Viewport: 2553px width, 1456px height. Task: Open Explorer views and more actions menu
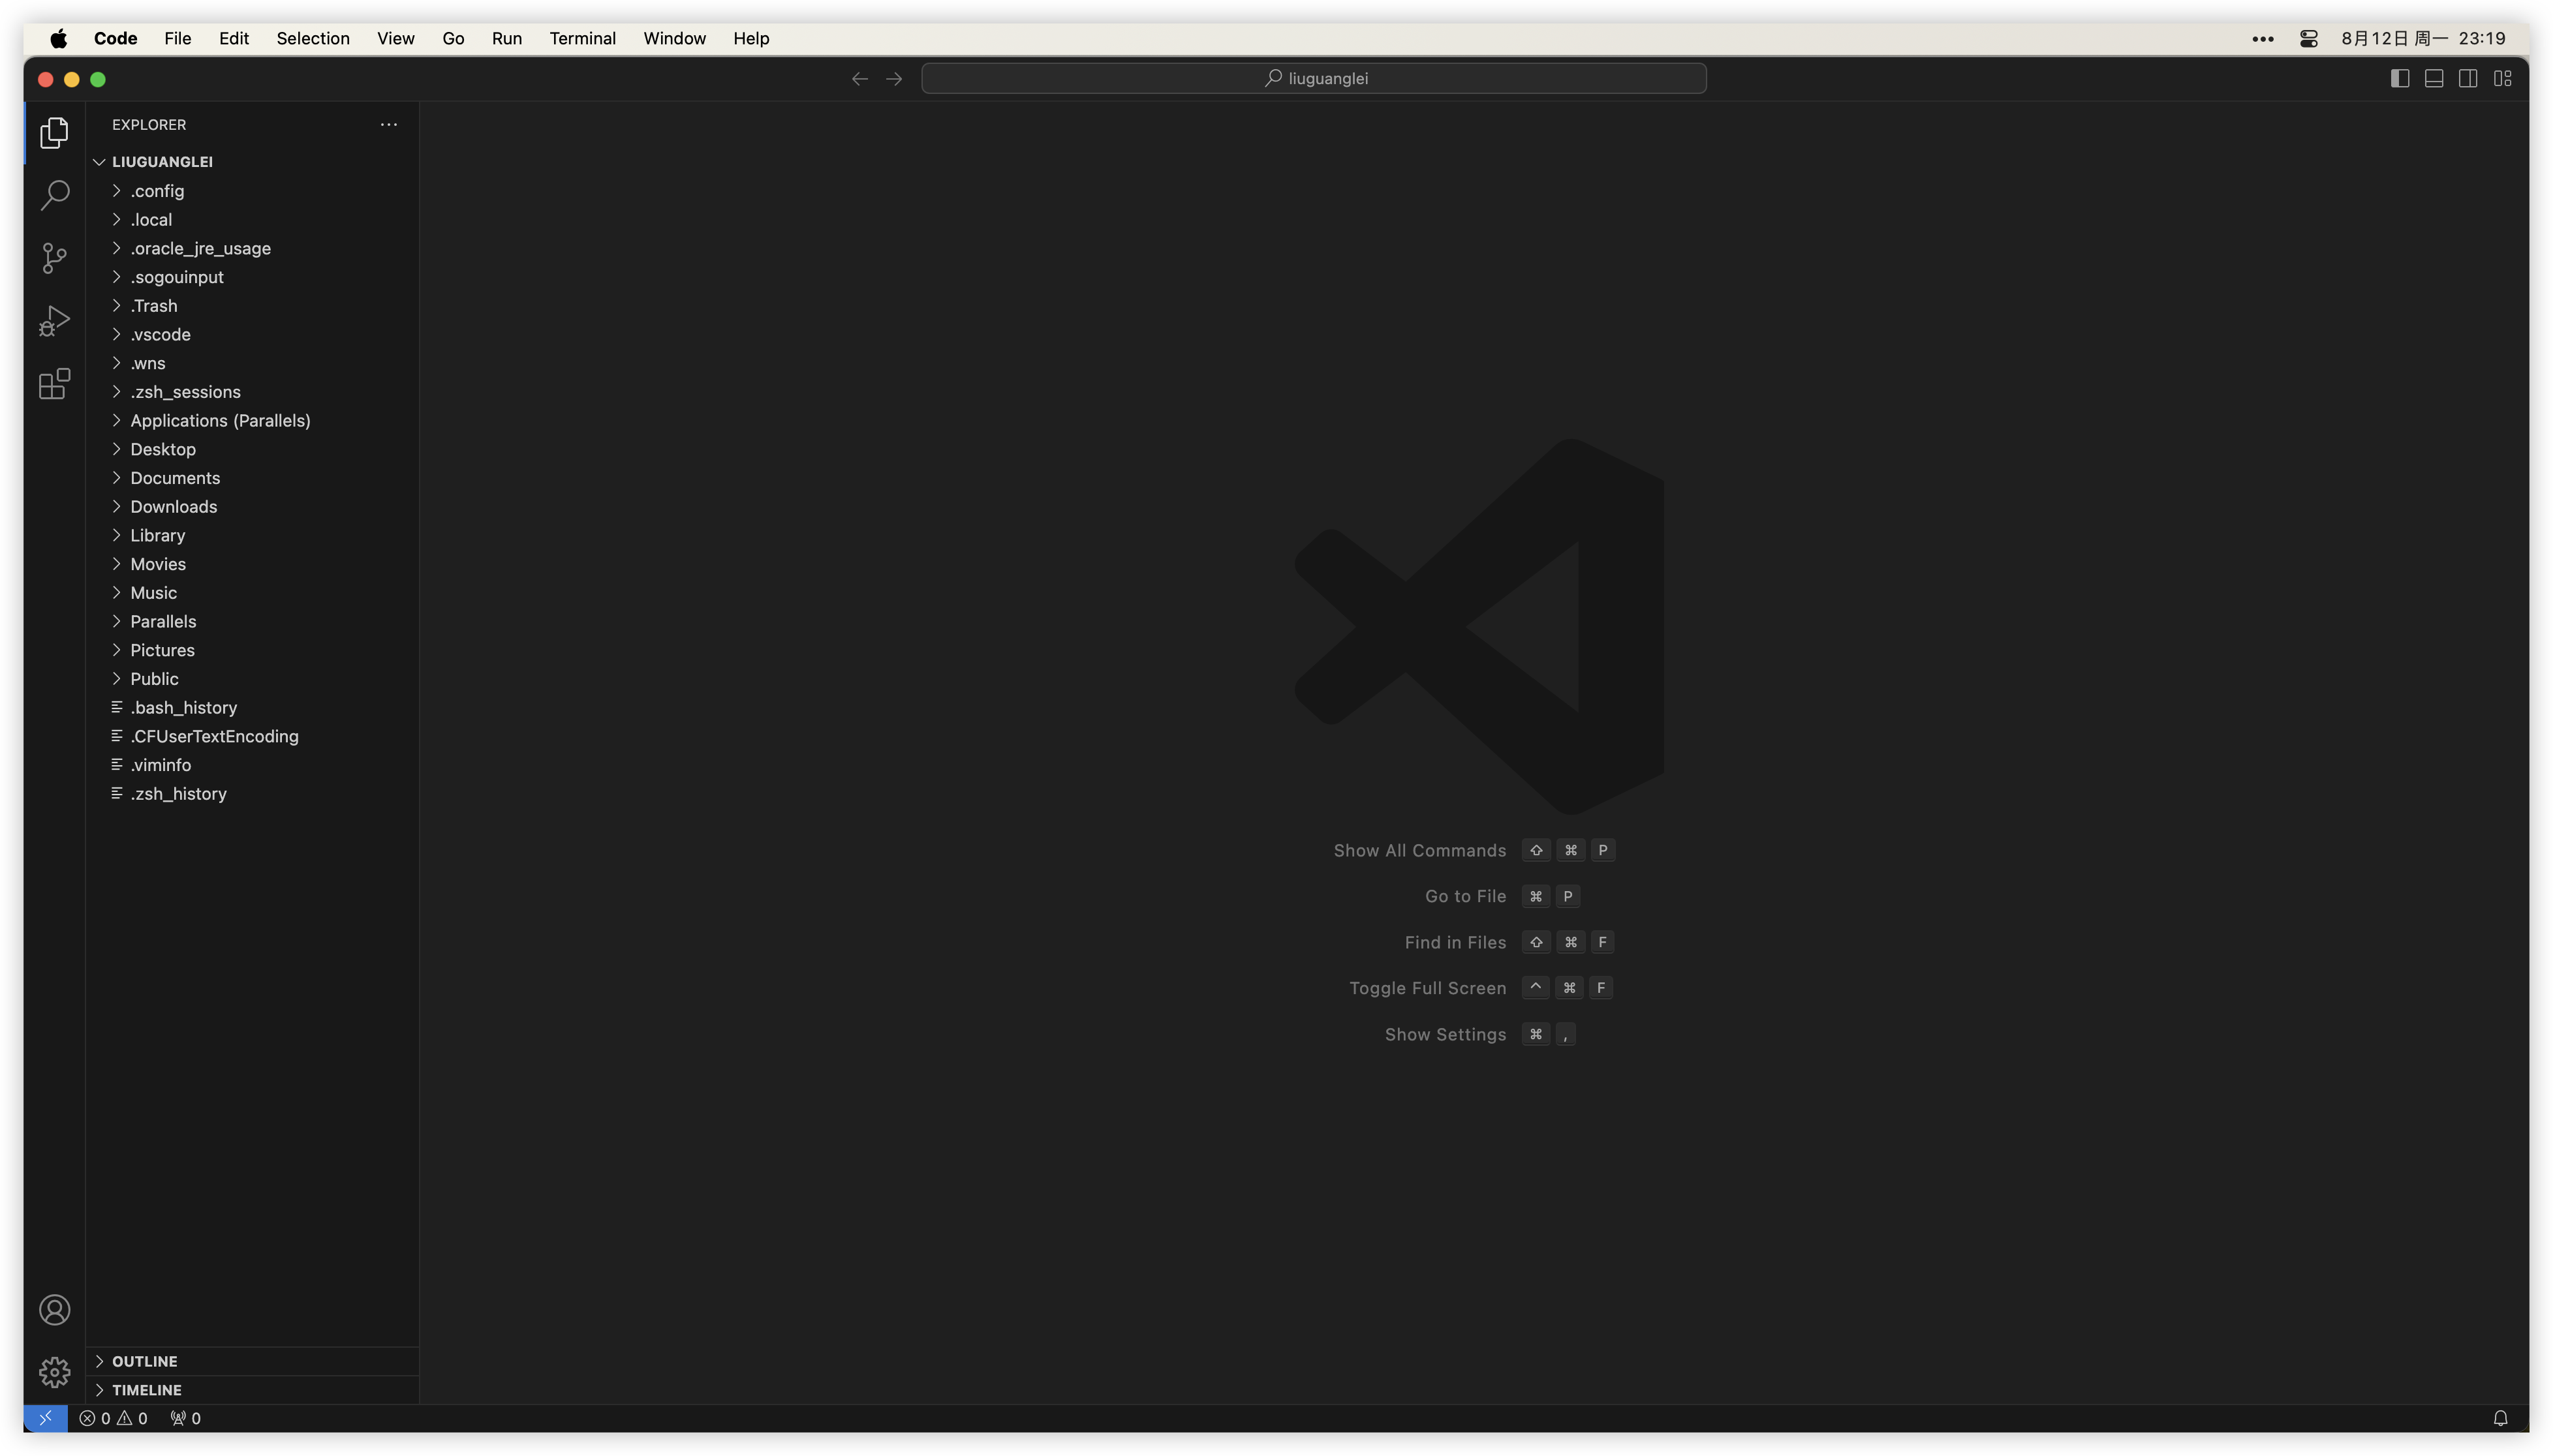click(388, 125)
